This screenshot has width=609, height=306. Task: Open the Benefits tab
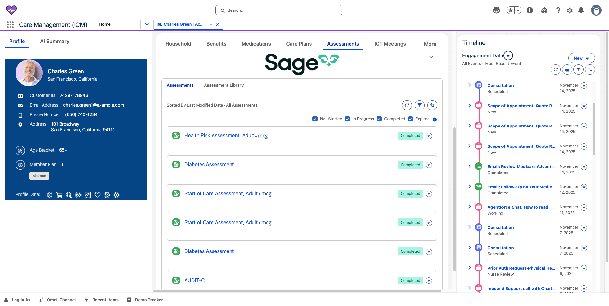pyautogui.click(x=216, y=44)
